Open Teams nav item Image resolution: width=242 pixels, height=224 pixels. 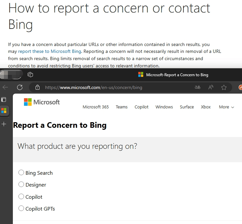click(121, 107)
